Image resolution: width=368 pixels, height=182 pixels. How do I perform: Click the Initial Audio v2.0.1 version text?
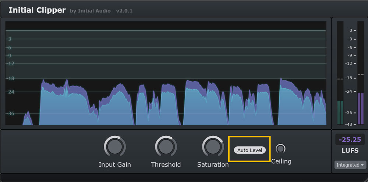101,11
